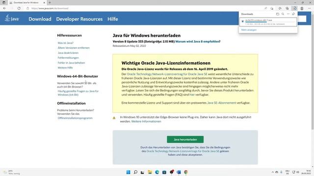The image size is (314, 176).
Task: Click the Java für Windows herunterladen heading
Action: (147, 36)
